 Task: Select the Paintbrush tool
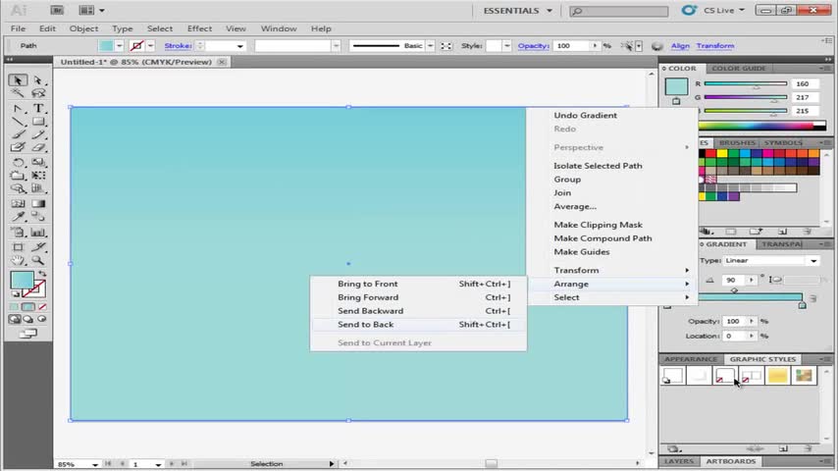(x=18, y=134)
